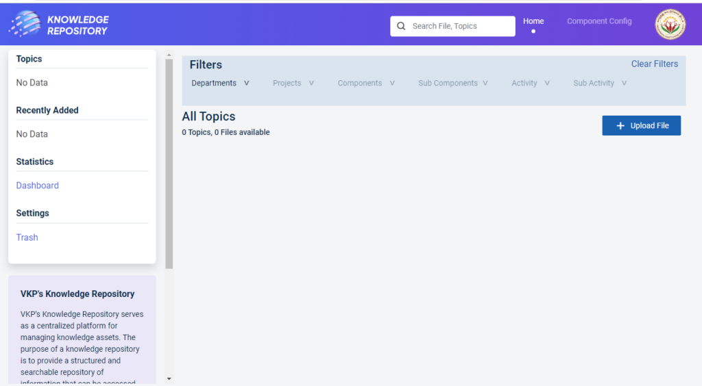Go to the Home tab
Screen dimensions: 702x386
tap(533, 21)
